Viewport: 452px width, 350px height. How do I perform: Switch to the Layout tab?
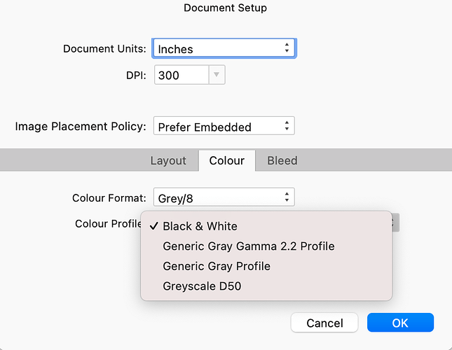pyautogui.click(x=168, y=160)
